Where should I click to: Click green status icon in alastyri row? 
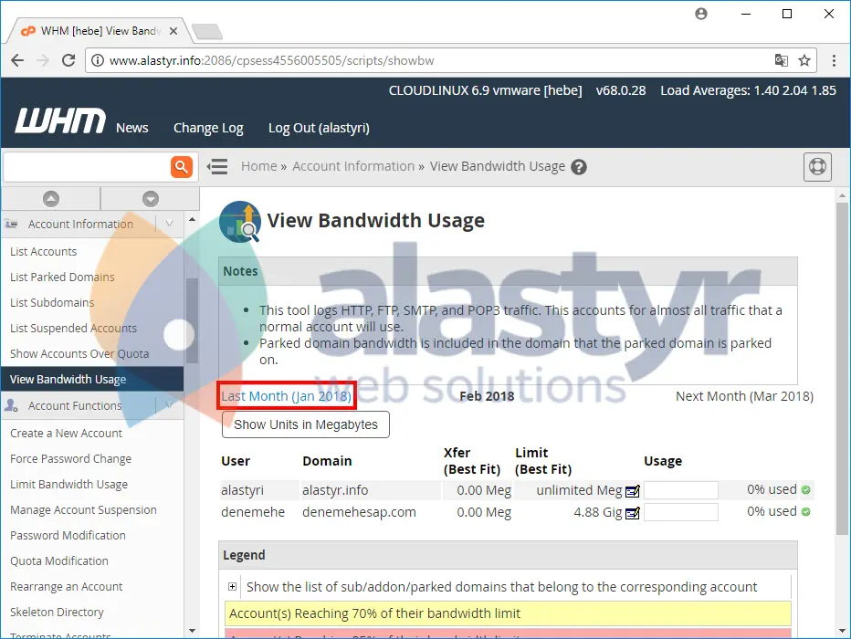[x=806, y=490]
